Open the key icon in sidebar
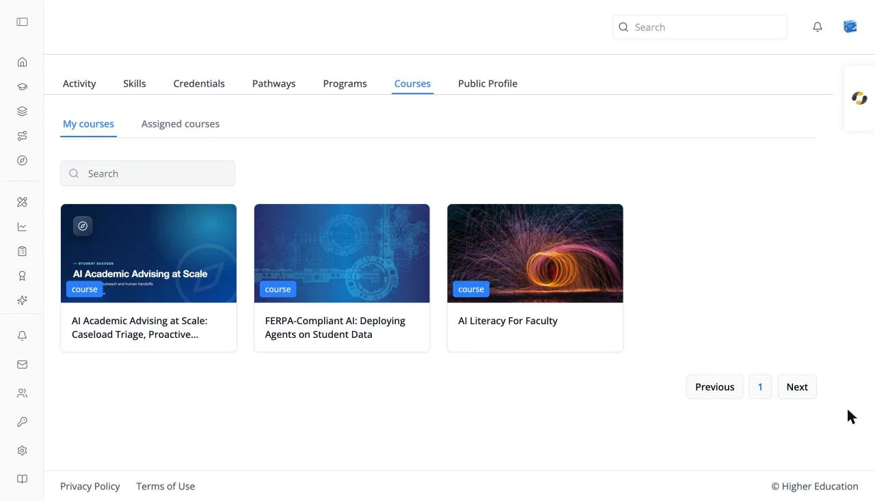Screen dimensions: 875x501 (22, 422)
